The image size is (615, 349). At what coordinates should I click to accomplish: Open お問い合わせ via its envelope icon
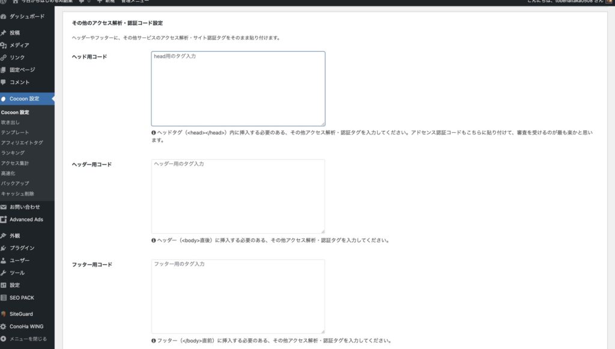[x=3, y=207]
